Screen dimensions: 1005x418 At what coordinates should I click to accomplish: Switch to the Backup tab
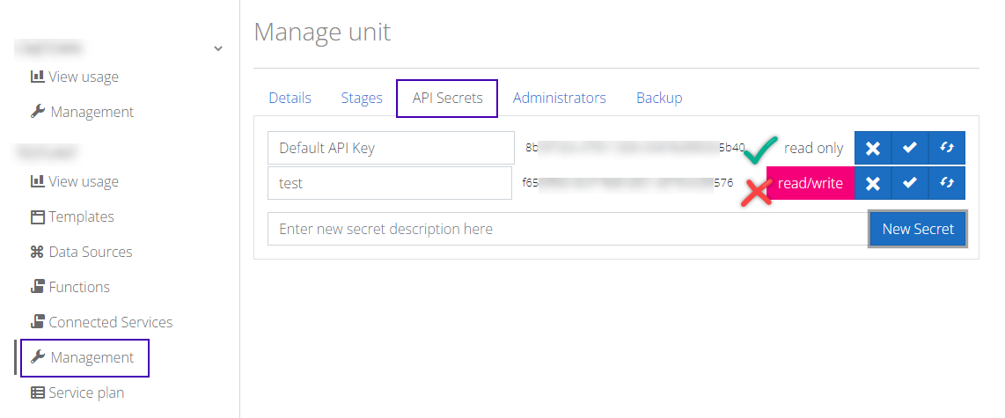pos(659,98)
